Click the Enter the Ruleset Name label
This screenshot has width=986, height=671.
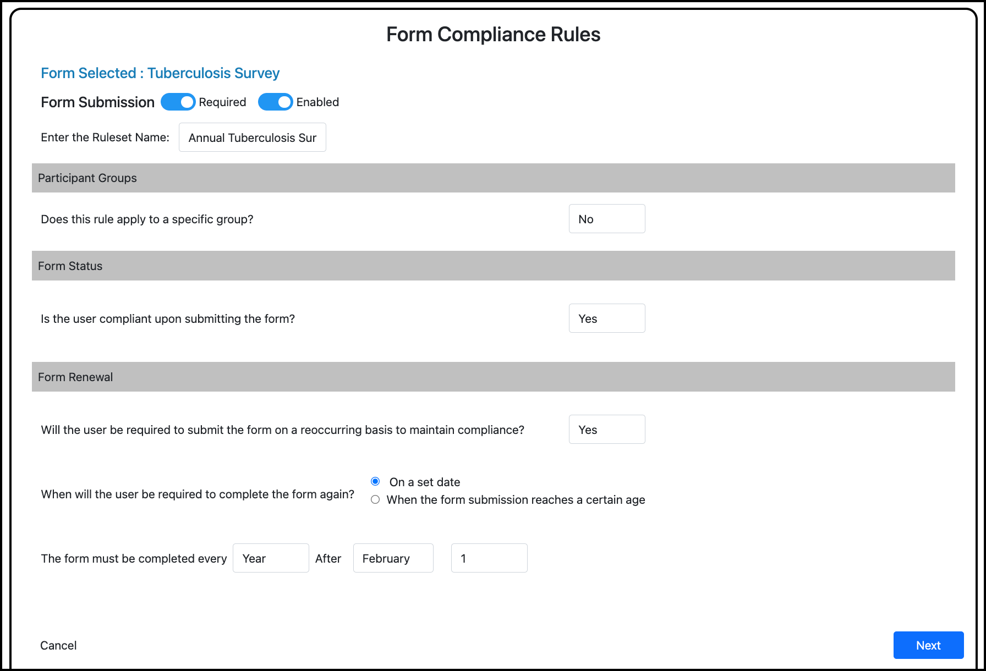point(105,137)
